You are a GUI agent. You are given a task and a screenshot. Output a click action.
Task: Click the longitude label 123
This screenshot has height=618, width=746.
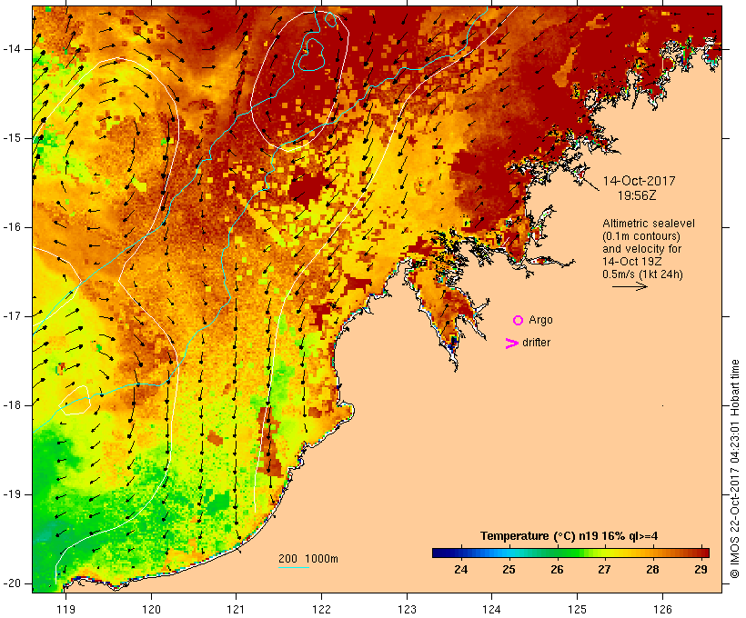[x=407, y=610]
